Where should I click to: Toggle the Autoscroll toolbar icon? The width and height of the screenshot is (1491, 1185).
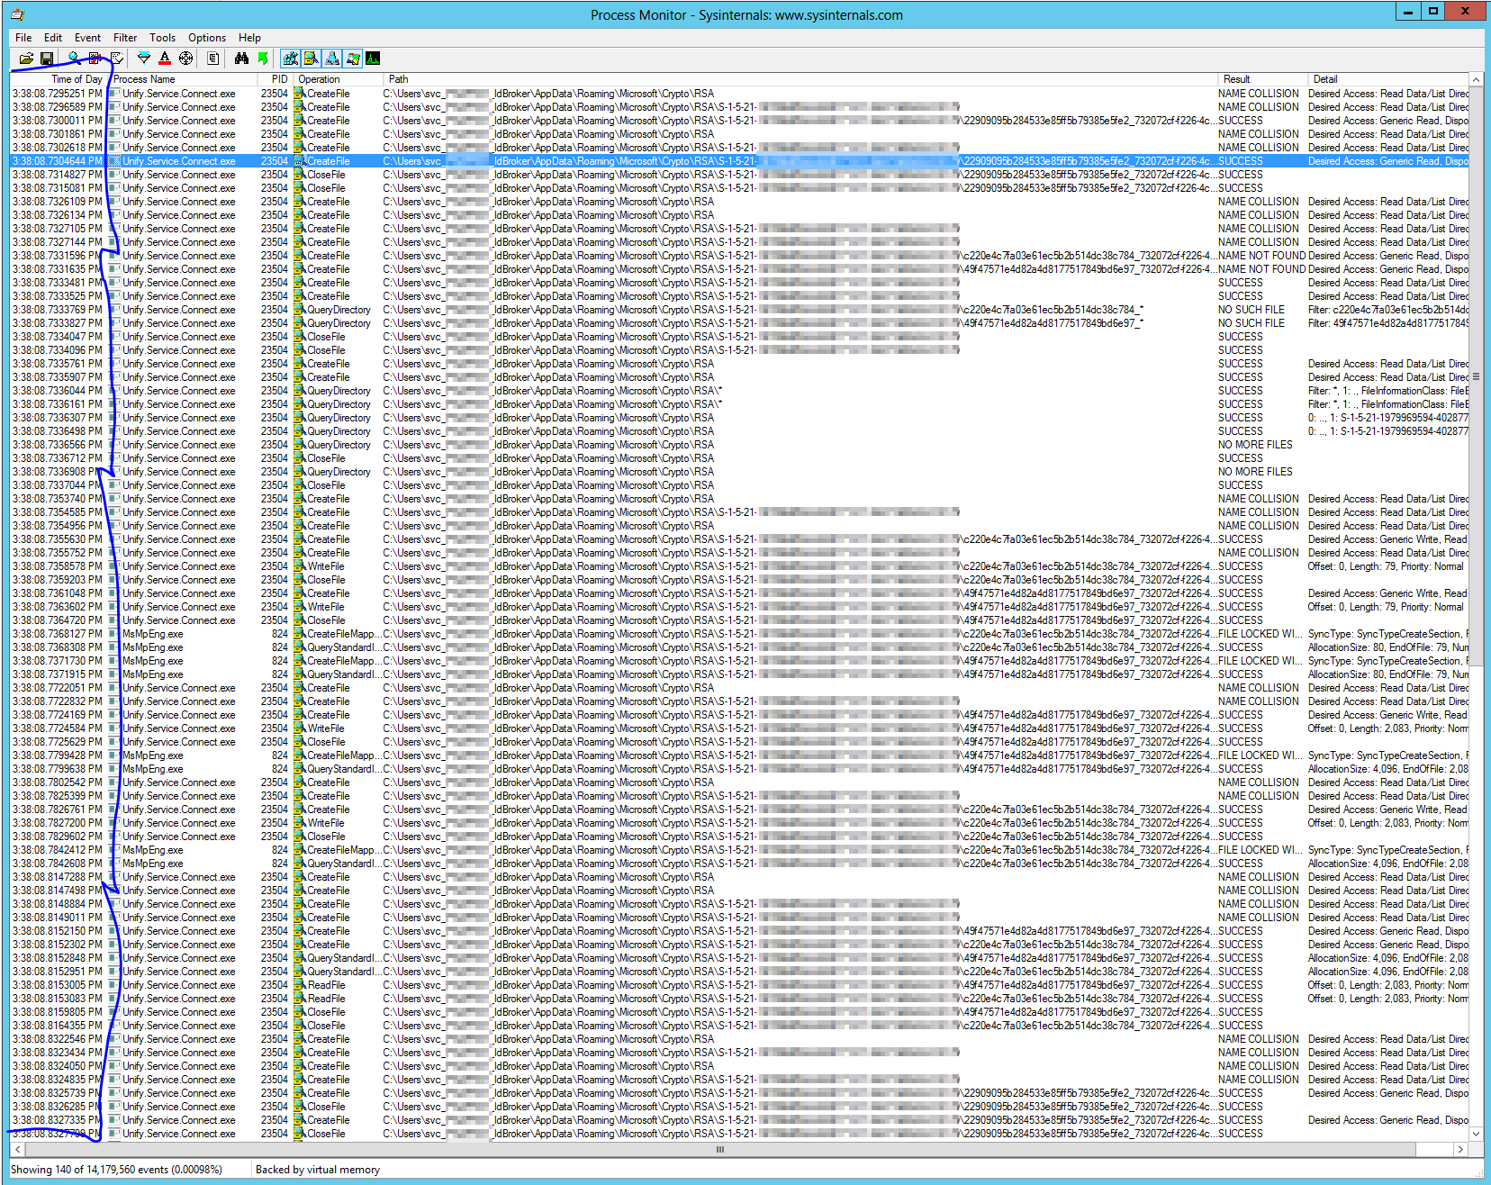95,59
